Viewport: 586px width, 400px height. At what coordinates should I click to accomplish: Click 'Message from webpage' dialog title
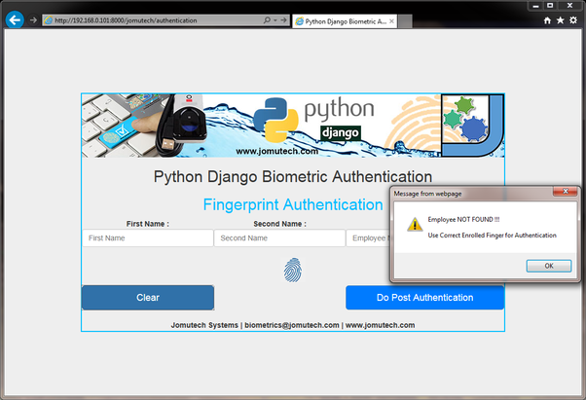(x=427, y=194)
